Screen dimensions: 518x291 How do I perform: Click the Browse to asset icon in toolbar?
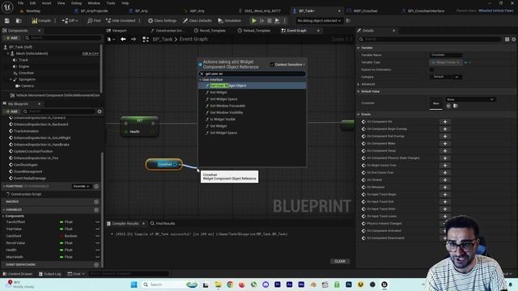(x=19, y=21)
